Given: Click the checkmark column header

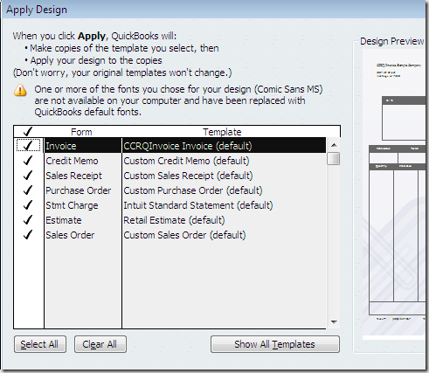Looking at the screenshot, I should (28, 132).
